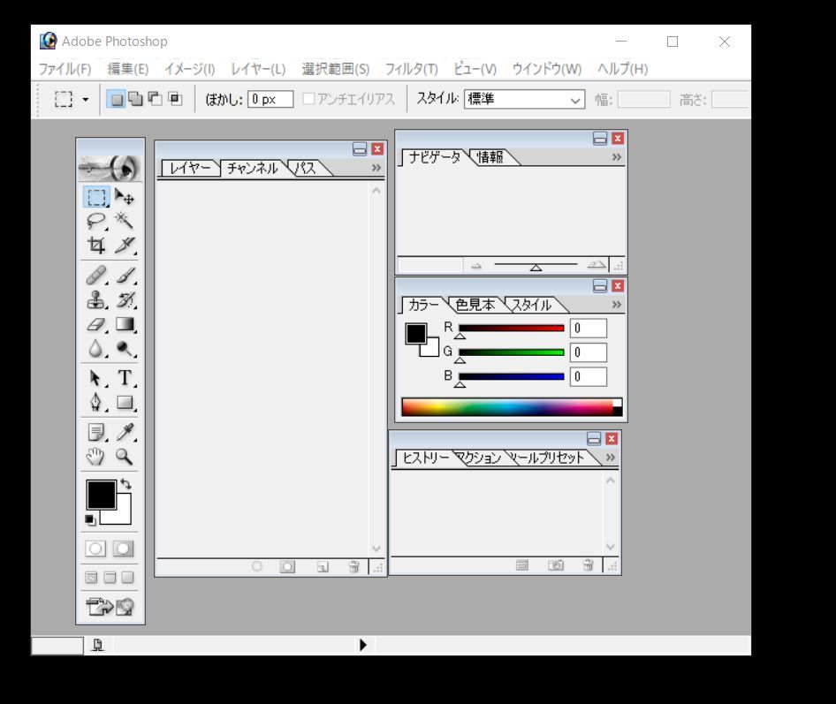Select the Crop tool

tap(96, 246)
